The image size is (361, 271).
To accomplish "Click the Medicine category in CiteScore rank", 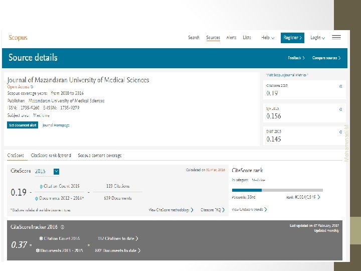I will point(259,180).
